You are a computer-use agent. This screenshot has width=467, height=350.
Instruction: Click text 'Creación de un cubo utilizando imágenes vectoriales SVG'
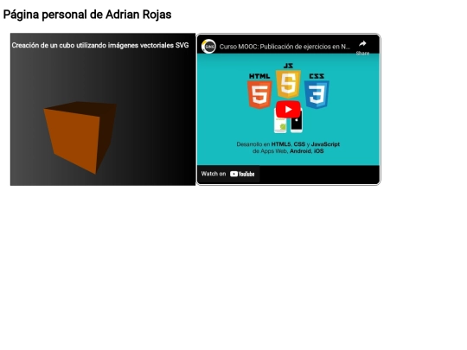[100, 45]
